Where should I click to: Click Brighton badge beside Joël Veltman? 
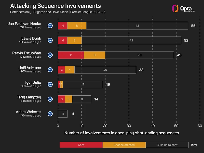tap(50, 70)
